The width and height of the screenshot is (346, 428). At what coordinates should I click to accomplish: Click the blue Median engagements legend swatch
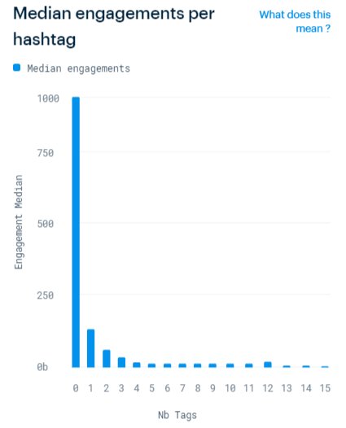tap(16, 68)
